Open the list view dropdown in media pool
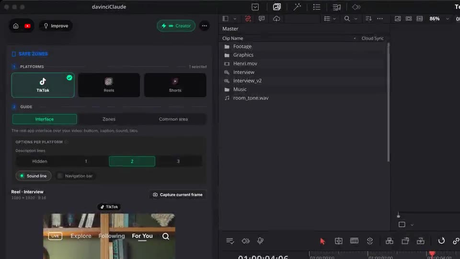Screen dimensions: 460x259 [330, 19]
